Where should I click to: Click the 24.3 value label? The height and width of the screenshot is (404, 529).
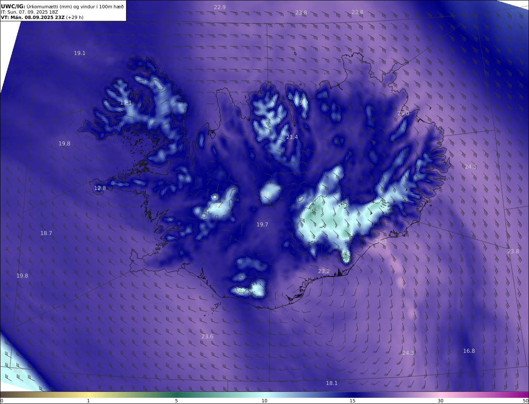pos(408,353)
